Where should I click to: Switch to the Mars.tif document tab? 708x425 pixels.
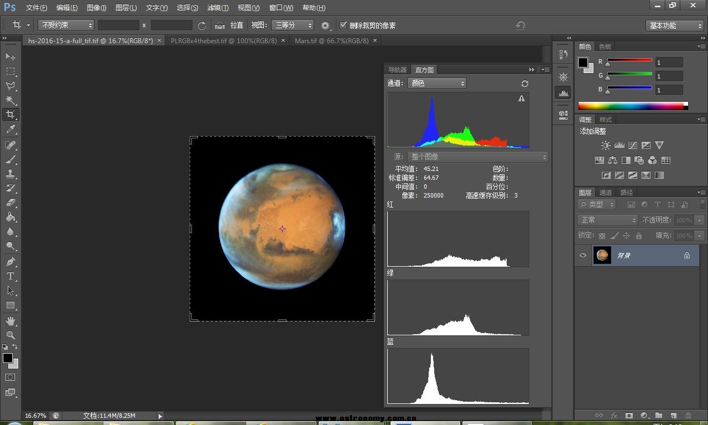331,40
